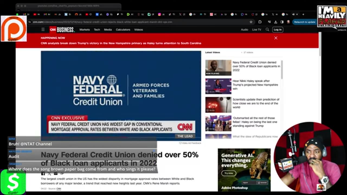Open the 'Outsmarted' Haley video thumbnail

(x=218, y=123)
